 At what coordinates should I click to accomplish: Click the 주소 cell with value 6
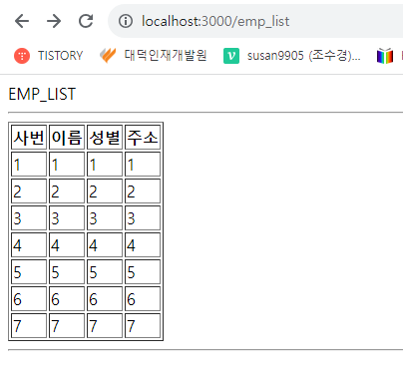143,299
